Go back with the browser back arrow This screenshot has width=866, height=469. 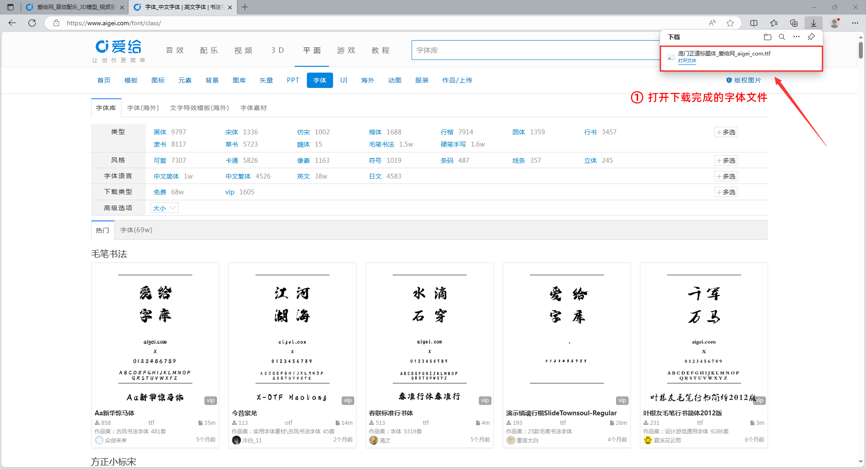point(12,23)
